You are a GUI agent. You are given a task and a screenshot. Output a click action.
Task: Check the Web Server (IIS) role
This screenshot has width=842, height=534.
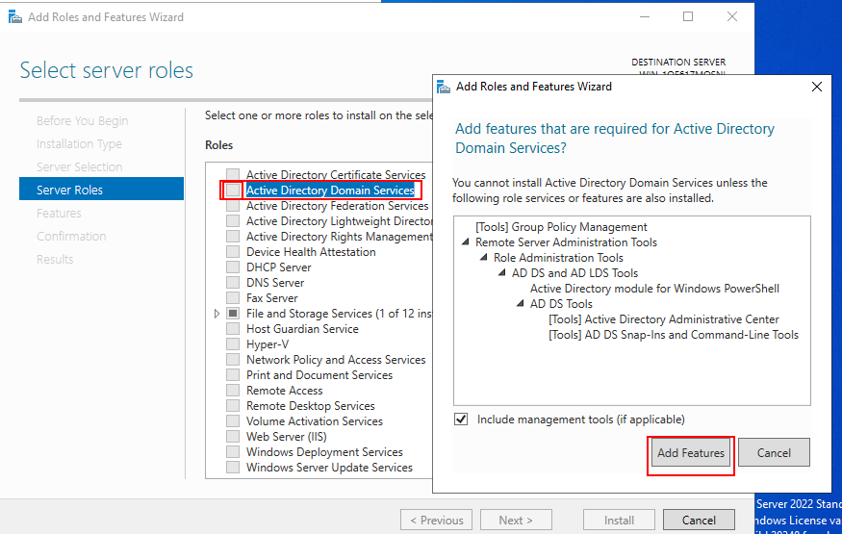coord(233,436)
